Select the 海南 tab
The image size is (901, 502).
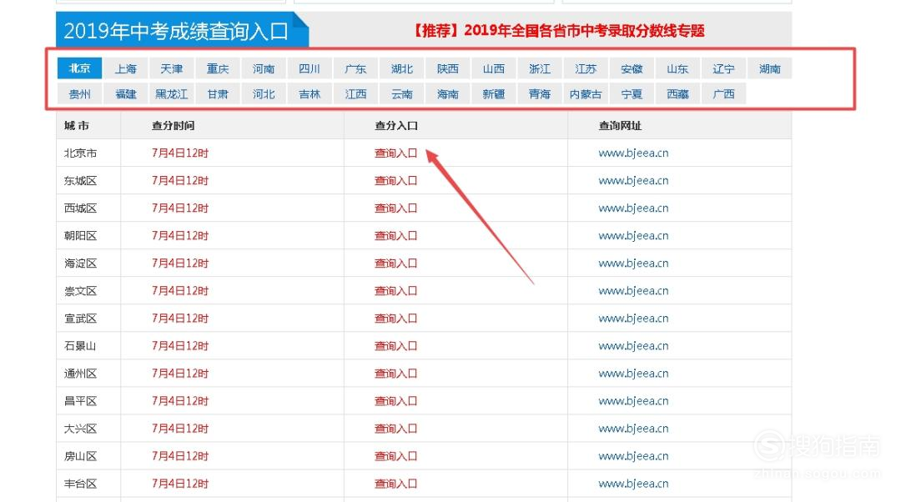447,93
